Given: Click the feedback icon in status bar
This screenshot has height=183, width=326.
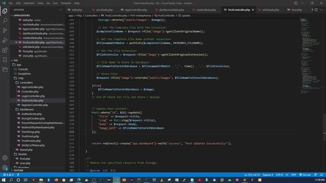Looking at the screenshot, I should click(x=315, y=175).
